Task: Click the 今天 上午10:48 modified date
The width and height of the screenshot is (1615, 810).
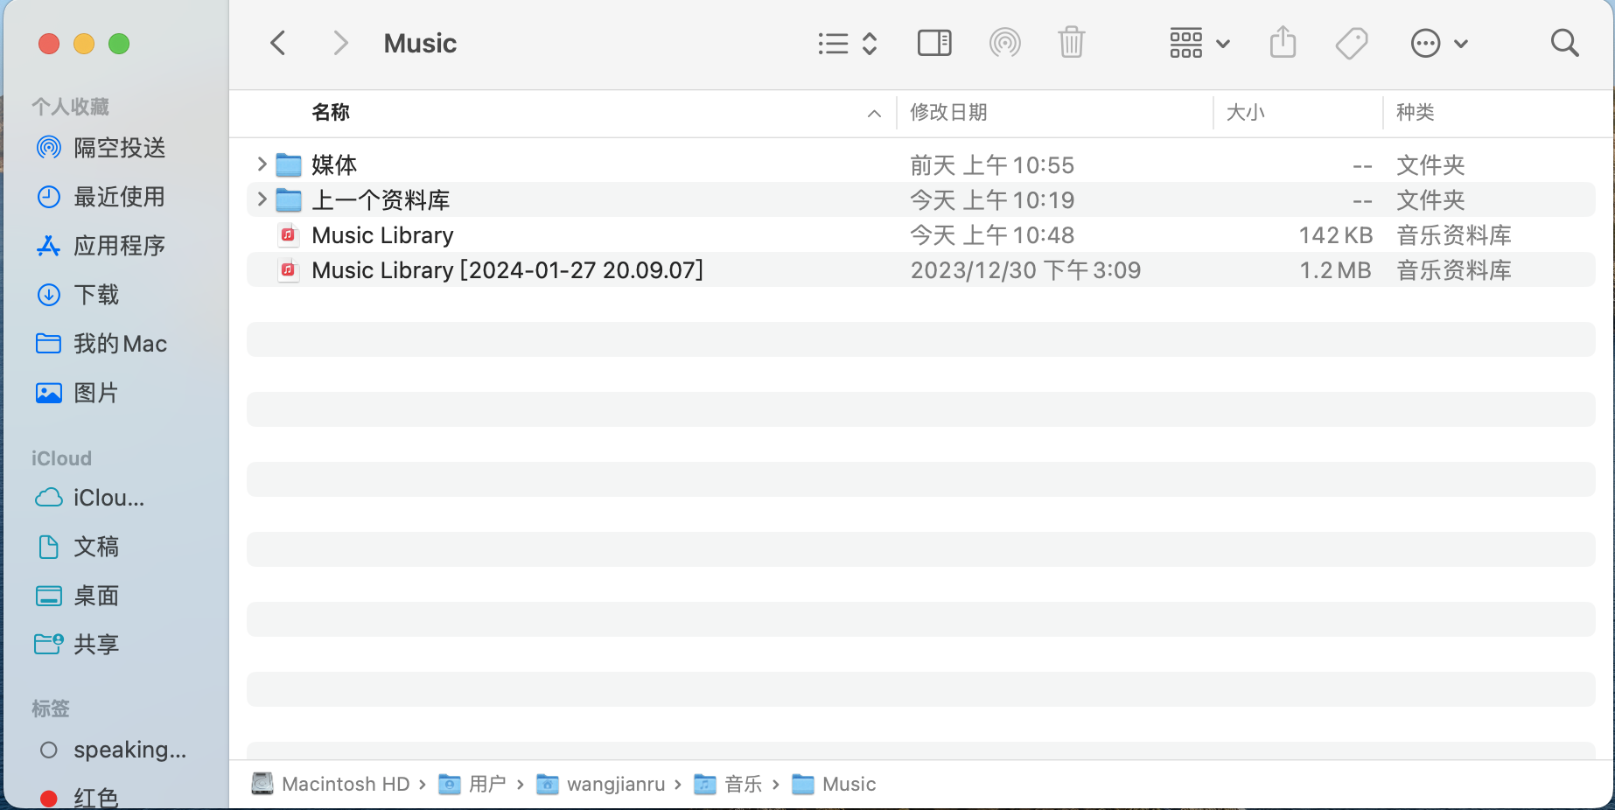Action: click(x=992, y=234)
